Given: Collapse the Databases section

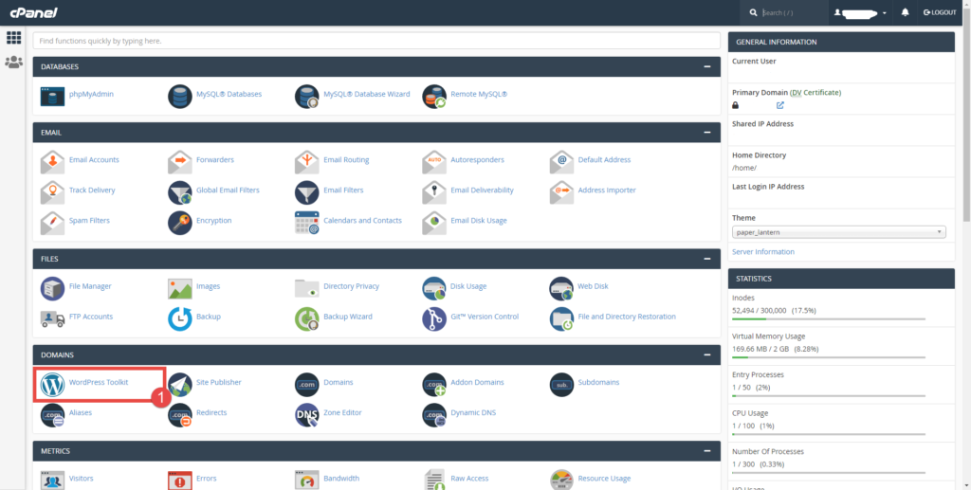Looking at the screenshot, I should [x=707, y=67].
